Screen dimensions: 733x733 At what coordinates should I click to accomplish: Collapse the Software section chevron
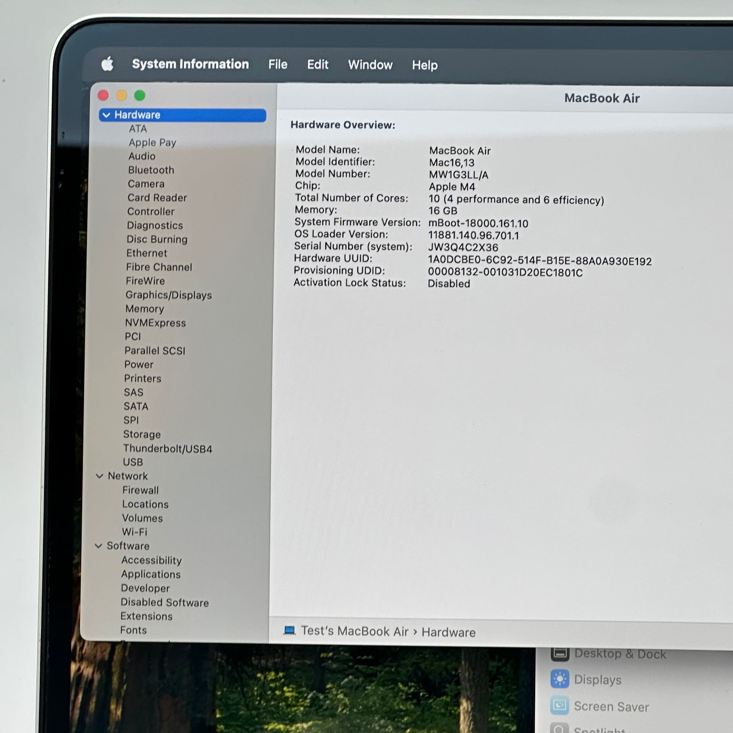pos(99,545)
